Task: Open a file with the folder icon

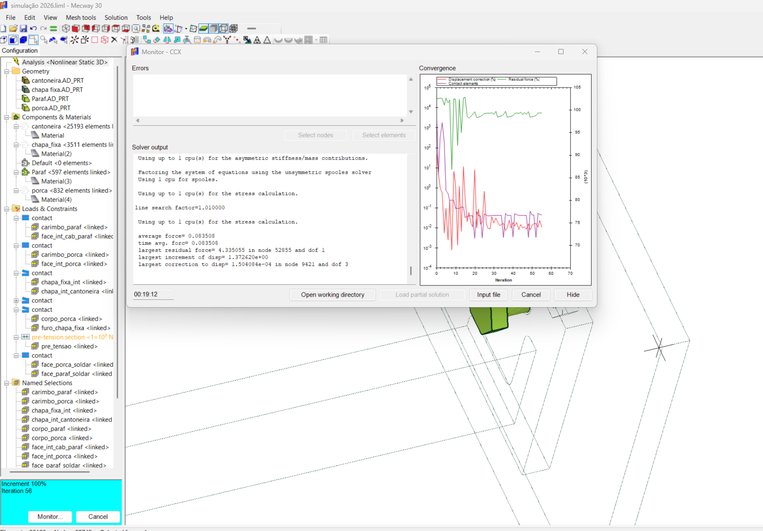Action: [14, 29]
